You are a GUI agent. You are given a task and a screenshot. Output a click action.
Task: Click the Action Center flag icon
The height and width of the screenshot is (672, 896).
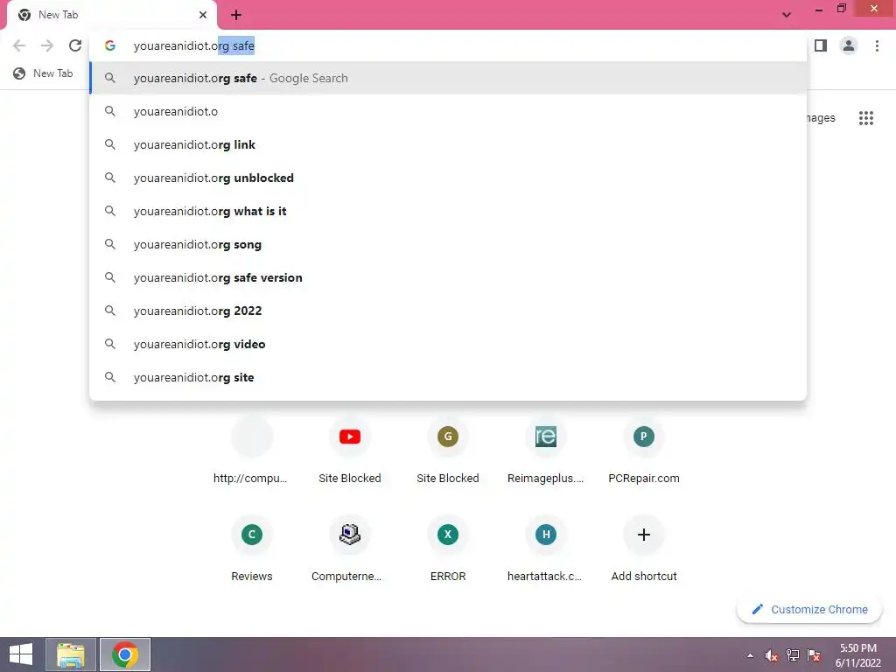click(814, 655)
